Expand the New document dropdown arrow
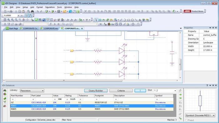The width and height of the screenshot is (219, 123). point(8,11)
